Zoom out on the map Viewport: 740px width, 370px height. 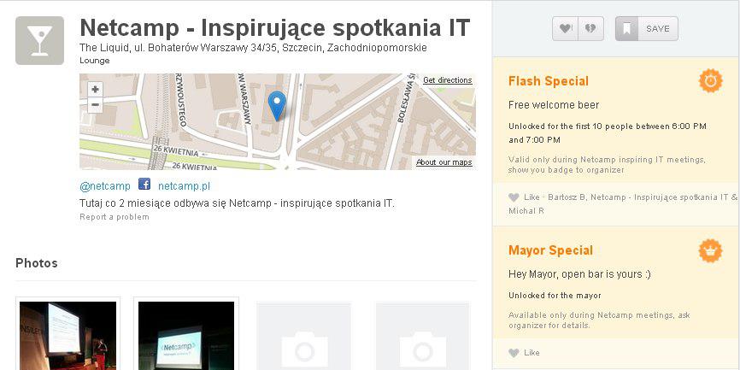95,105
